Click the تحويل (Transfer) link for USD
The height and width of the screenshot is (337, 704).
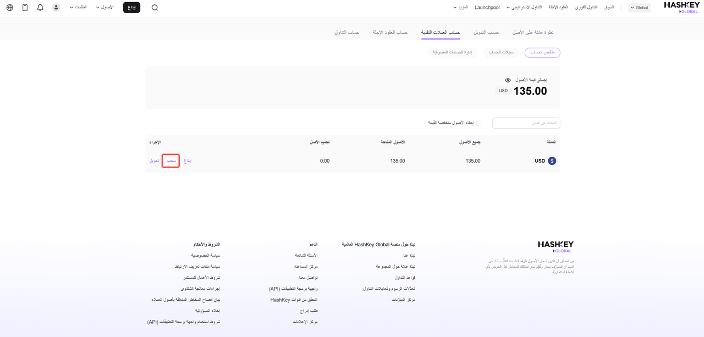click(154, 161)
